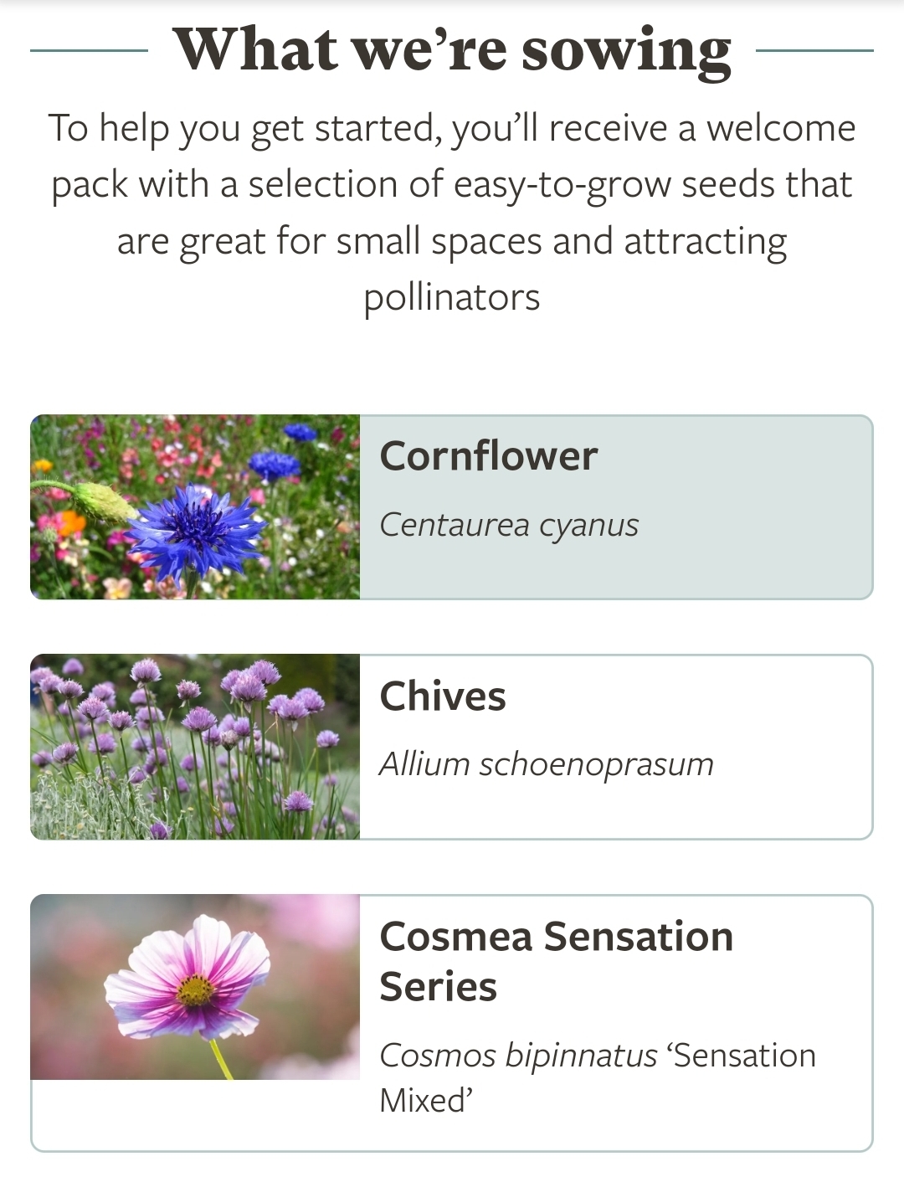904x1182 pixels.
Task: Click the decorative line right of the heading
Action: pos(814,50)
